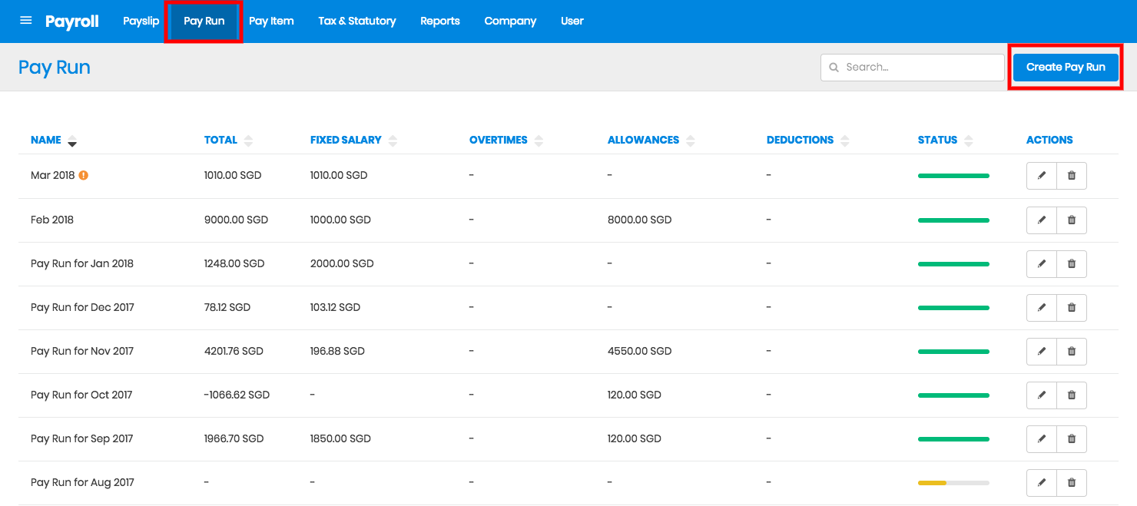
Task: Click inside the Search field
Action: point(913,68)
